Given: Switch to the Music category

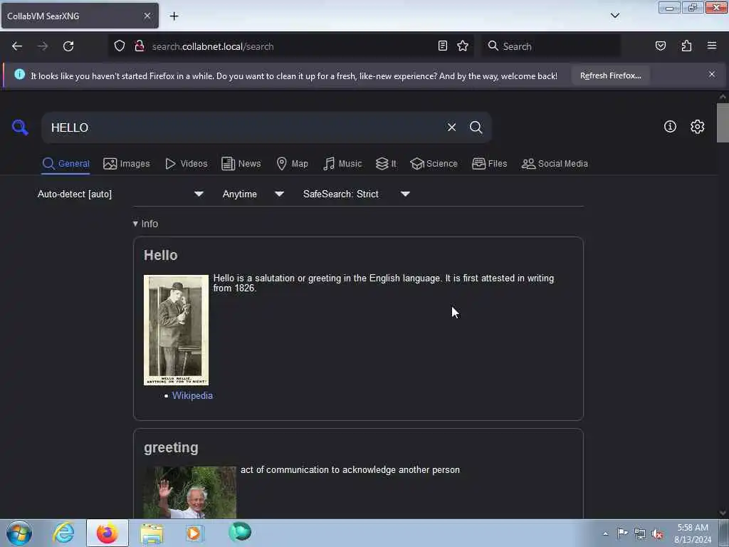Looking at the screenshot, I should [342, 164].
